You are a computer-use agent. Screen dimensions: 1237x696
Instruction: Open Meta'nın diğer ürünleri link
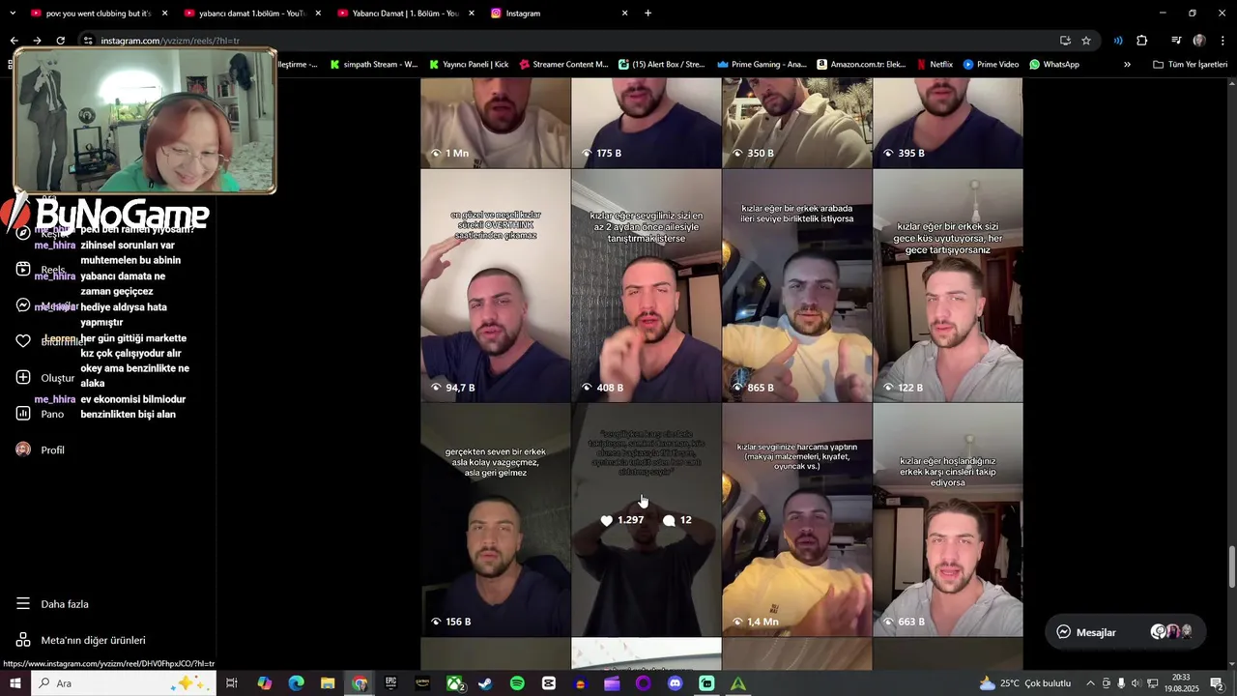click(81, 640)
